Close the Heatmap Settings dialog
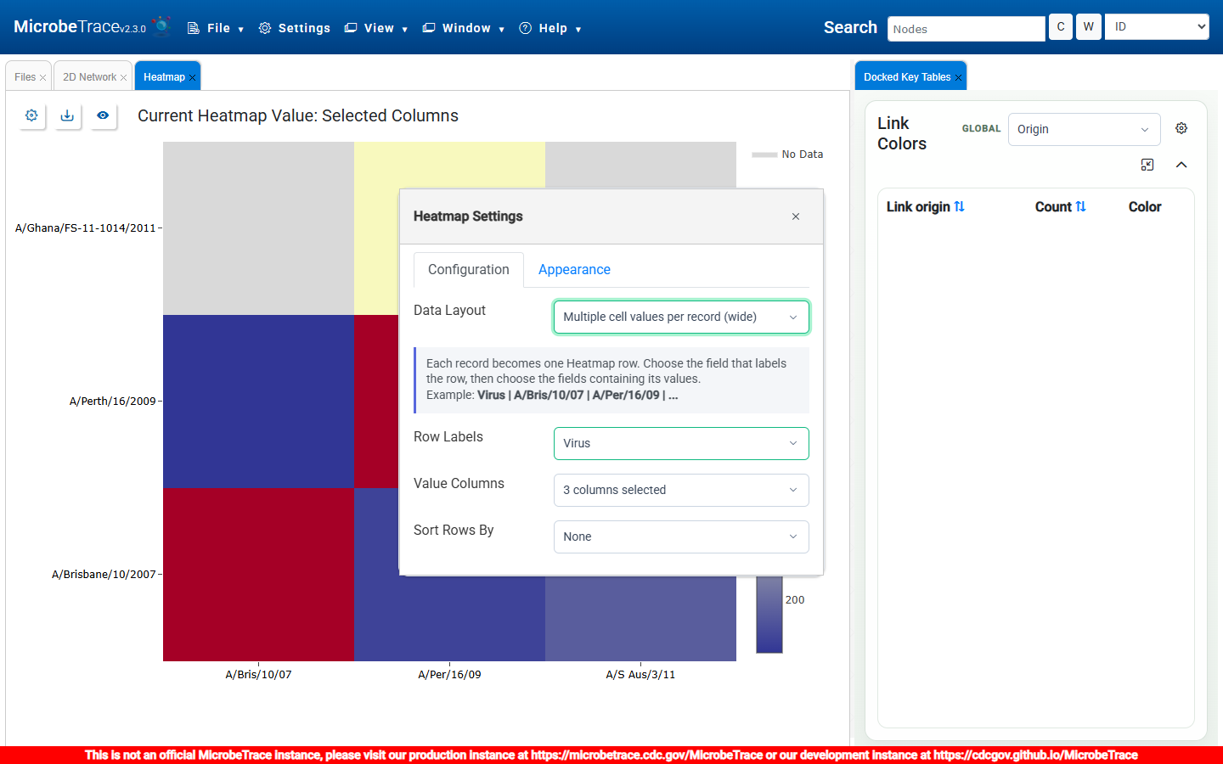The width and height of the screenshot is (1223, 764). point(796,216)
